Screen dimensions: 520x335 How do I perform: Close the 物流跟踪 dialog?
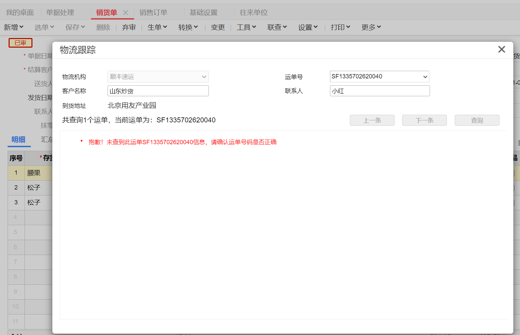tap(501, 49)
